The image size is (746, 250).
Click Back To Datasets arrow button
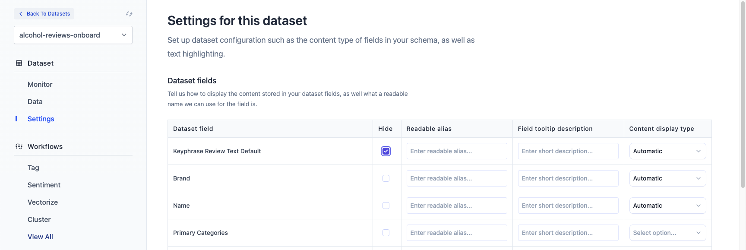[x=44, y=14]
